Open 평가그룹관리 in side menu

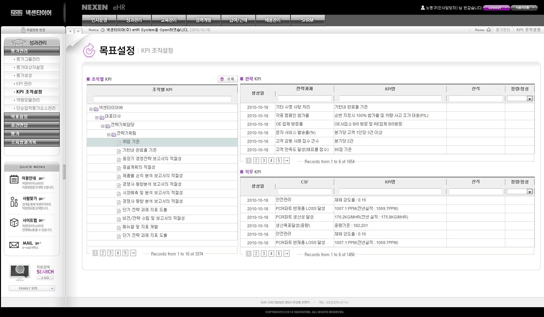28,59
